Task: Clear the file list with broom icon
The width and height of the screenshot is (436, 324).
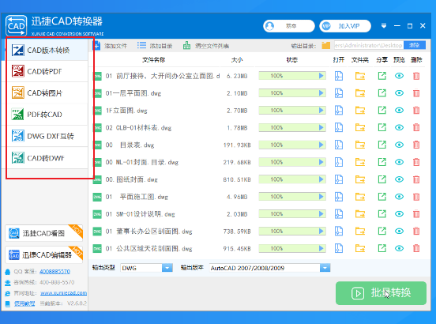Action: 186,45
